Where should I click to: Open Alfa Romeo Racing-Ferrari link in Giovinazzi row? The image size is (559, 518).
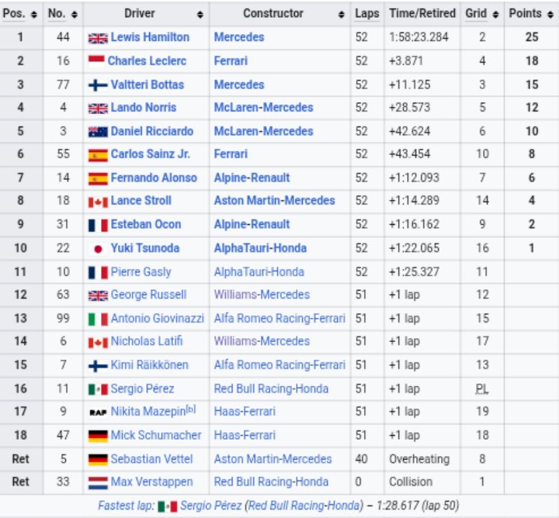coord(279,318)
